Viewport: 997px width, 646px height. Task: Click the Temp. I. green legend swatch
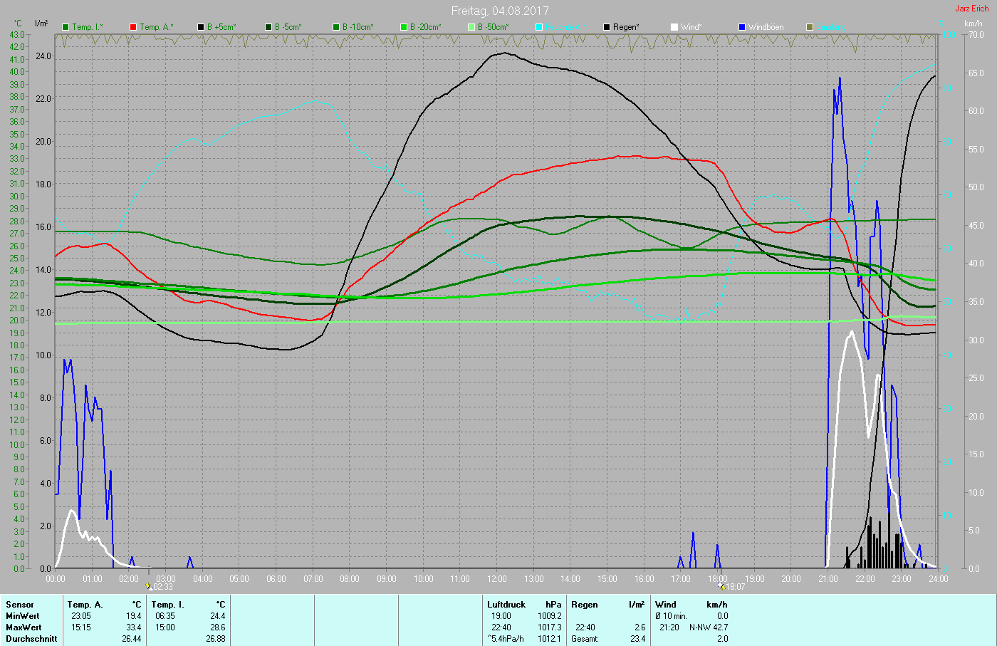tap(66, 27)
